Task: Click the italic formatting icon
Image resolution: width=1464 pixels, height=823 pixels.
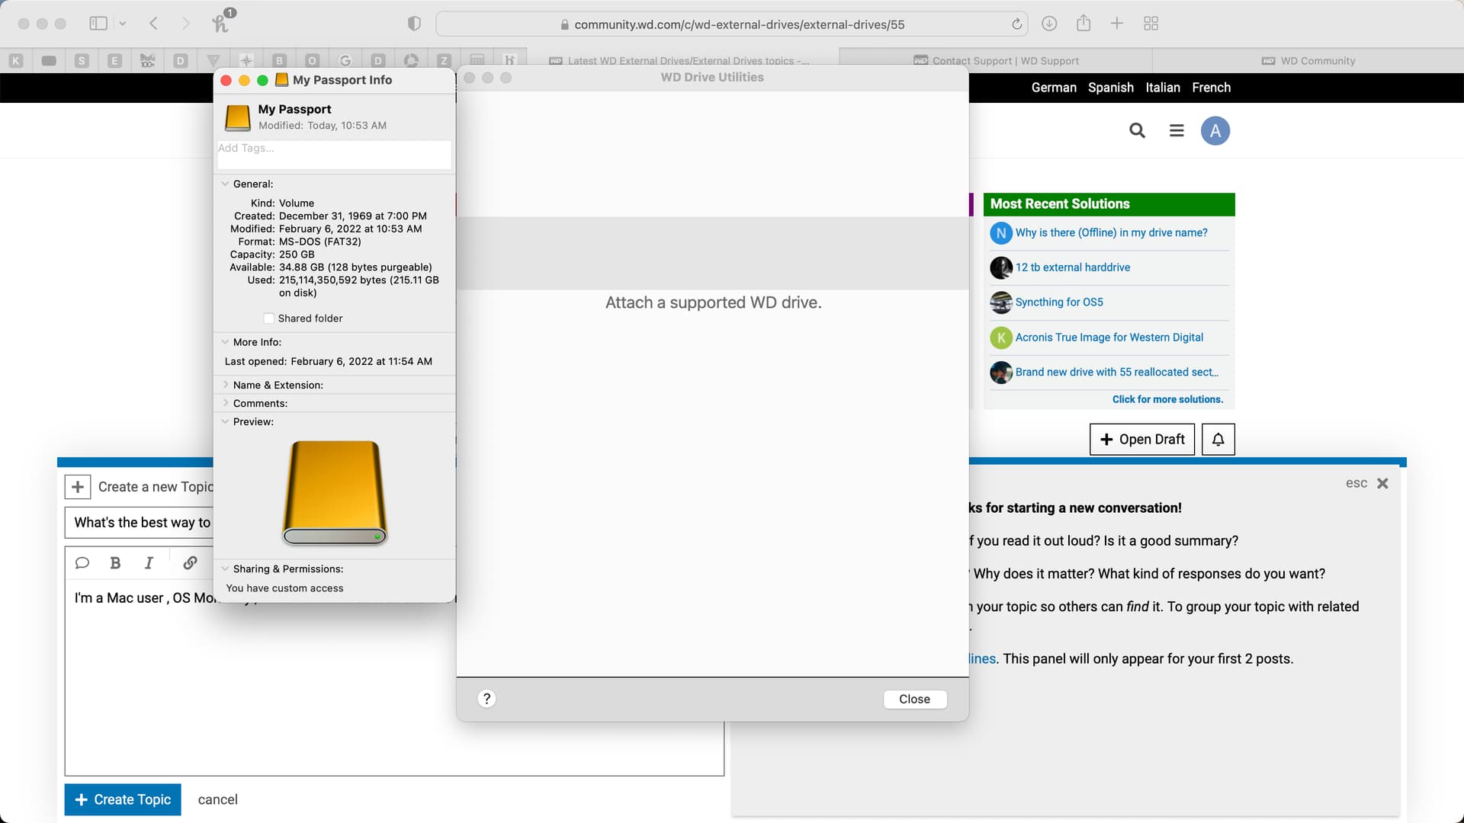Action: tap(149, 563)
